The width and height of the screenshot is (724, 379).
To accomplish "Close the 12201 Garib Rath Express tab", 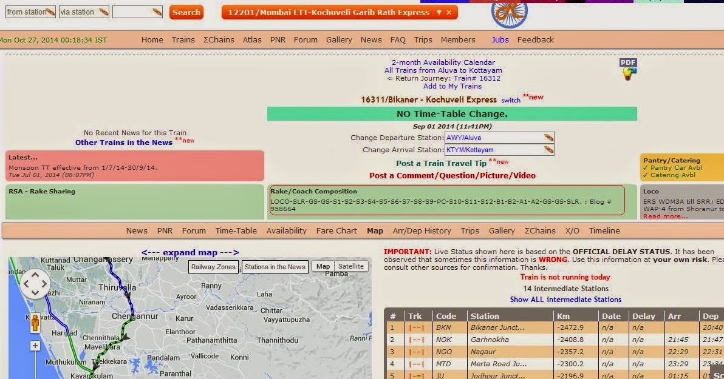I will click(x=449, y=13).
